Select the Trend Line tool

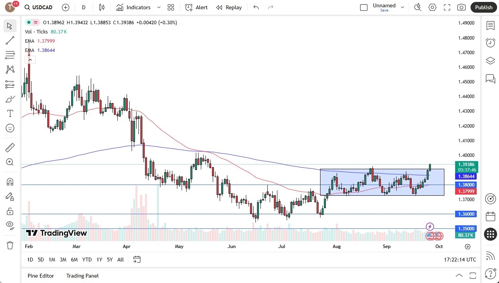coord(10,40)
